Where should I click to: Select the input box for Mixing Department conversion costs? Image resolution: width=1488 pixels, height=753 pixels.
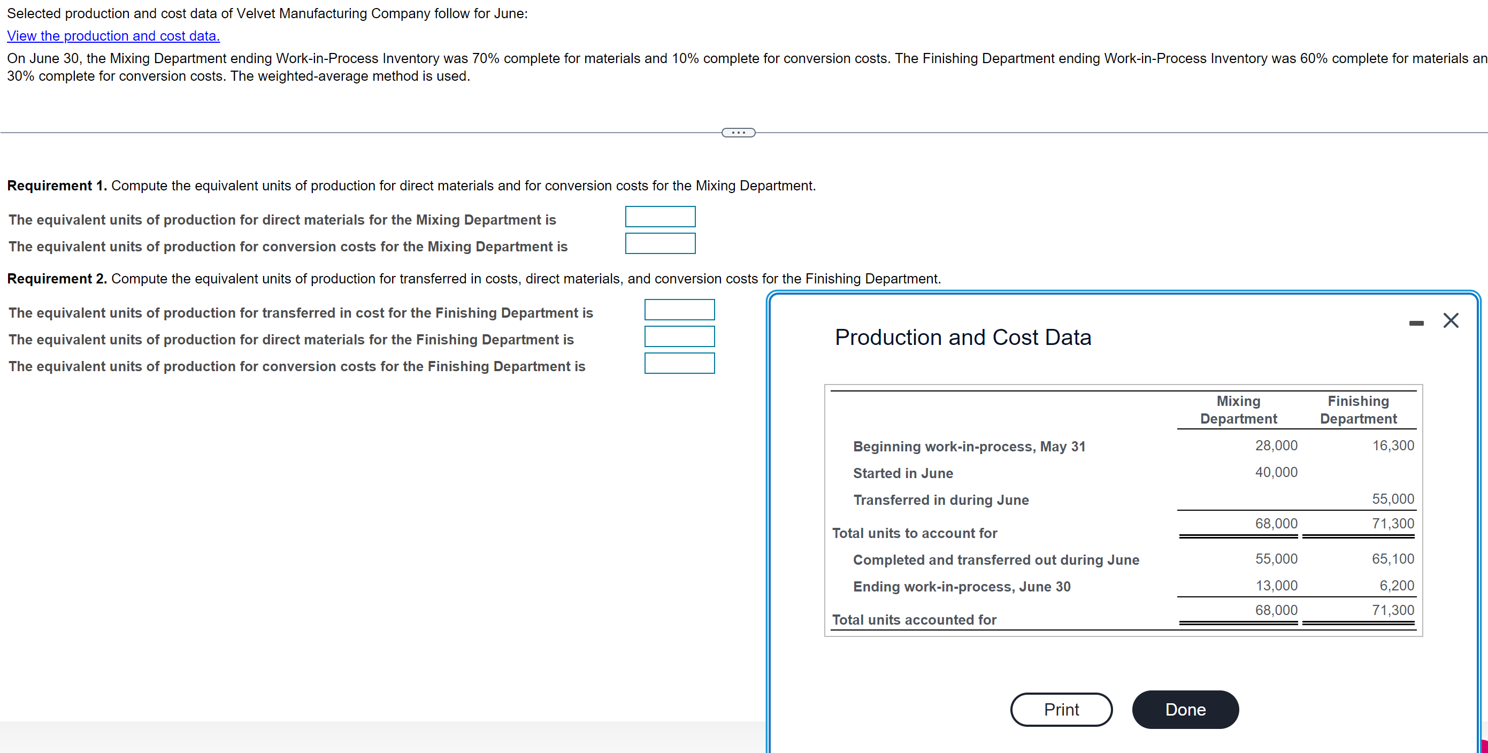660,243
